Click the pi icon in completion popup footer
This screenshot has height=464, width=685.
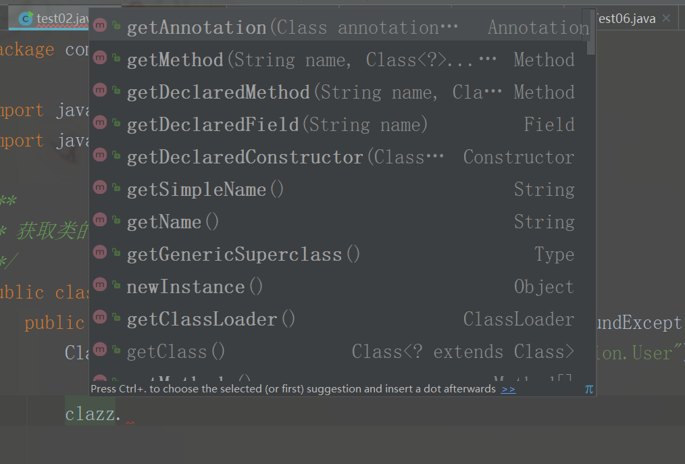click(588, 389)
